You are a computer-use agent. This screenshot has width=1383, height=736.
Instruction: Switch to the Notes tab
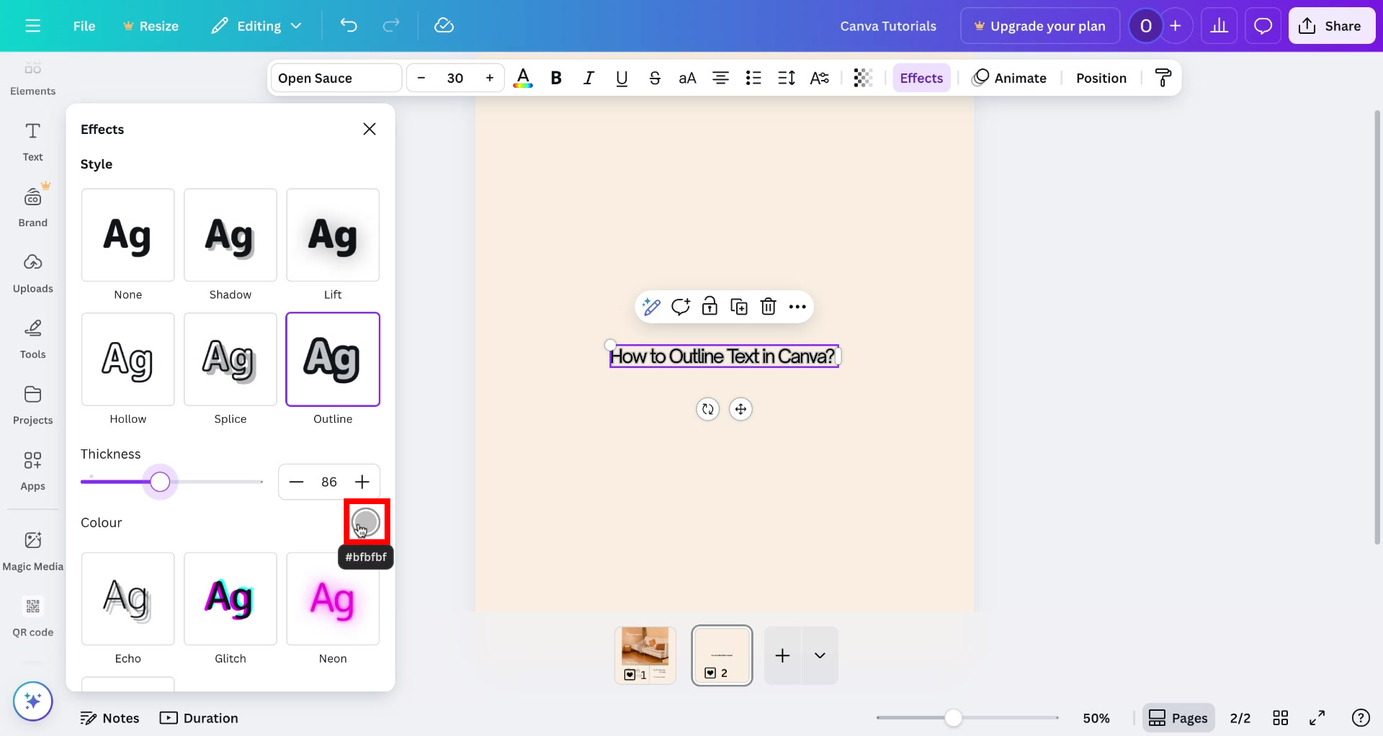(x=109, y=718)
